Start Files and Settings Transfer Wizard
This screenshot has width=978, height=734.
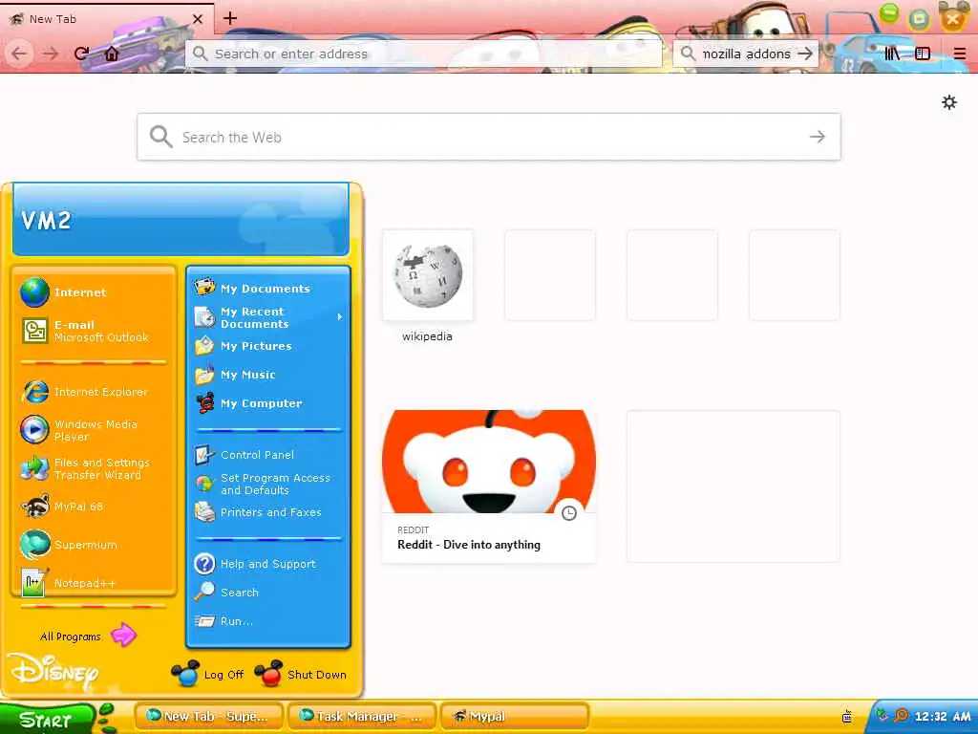pos(94,468)
